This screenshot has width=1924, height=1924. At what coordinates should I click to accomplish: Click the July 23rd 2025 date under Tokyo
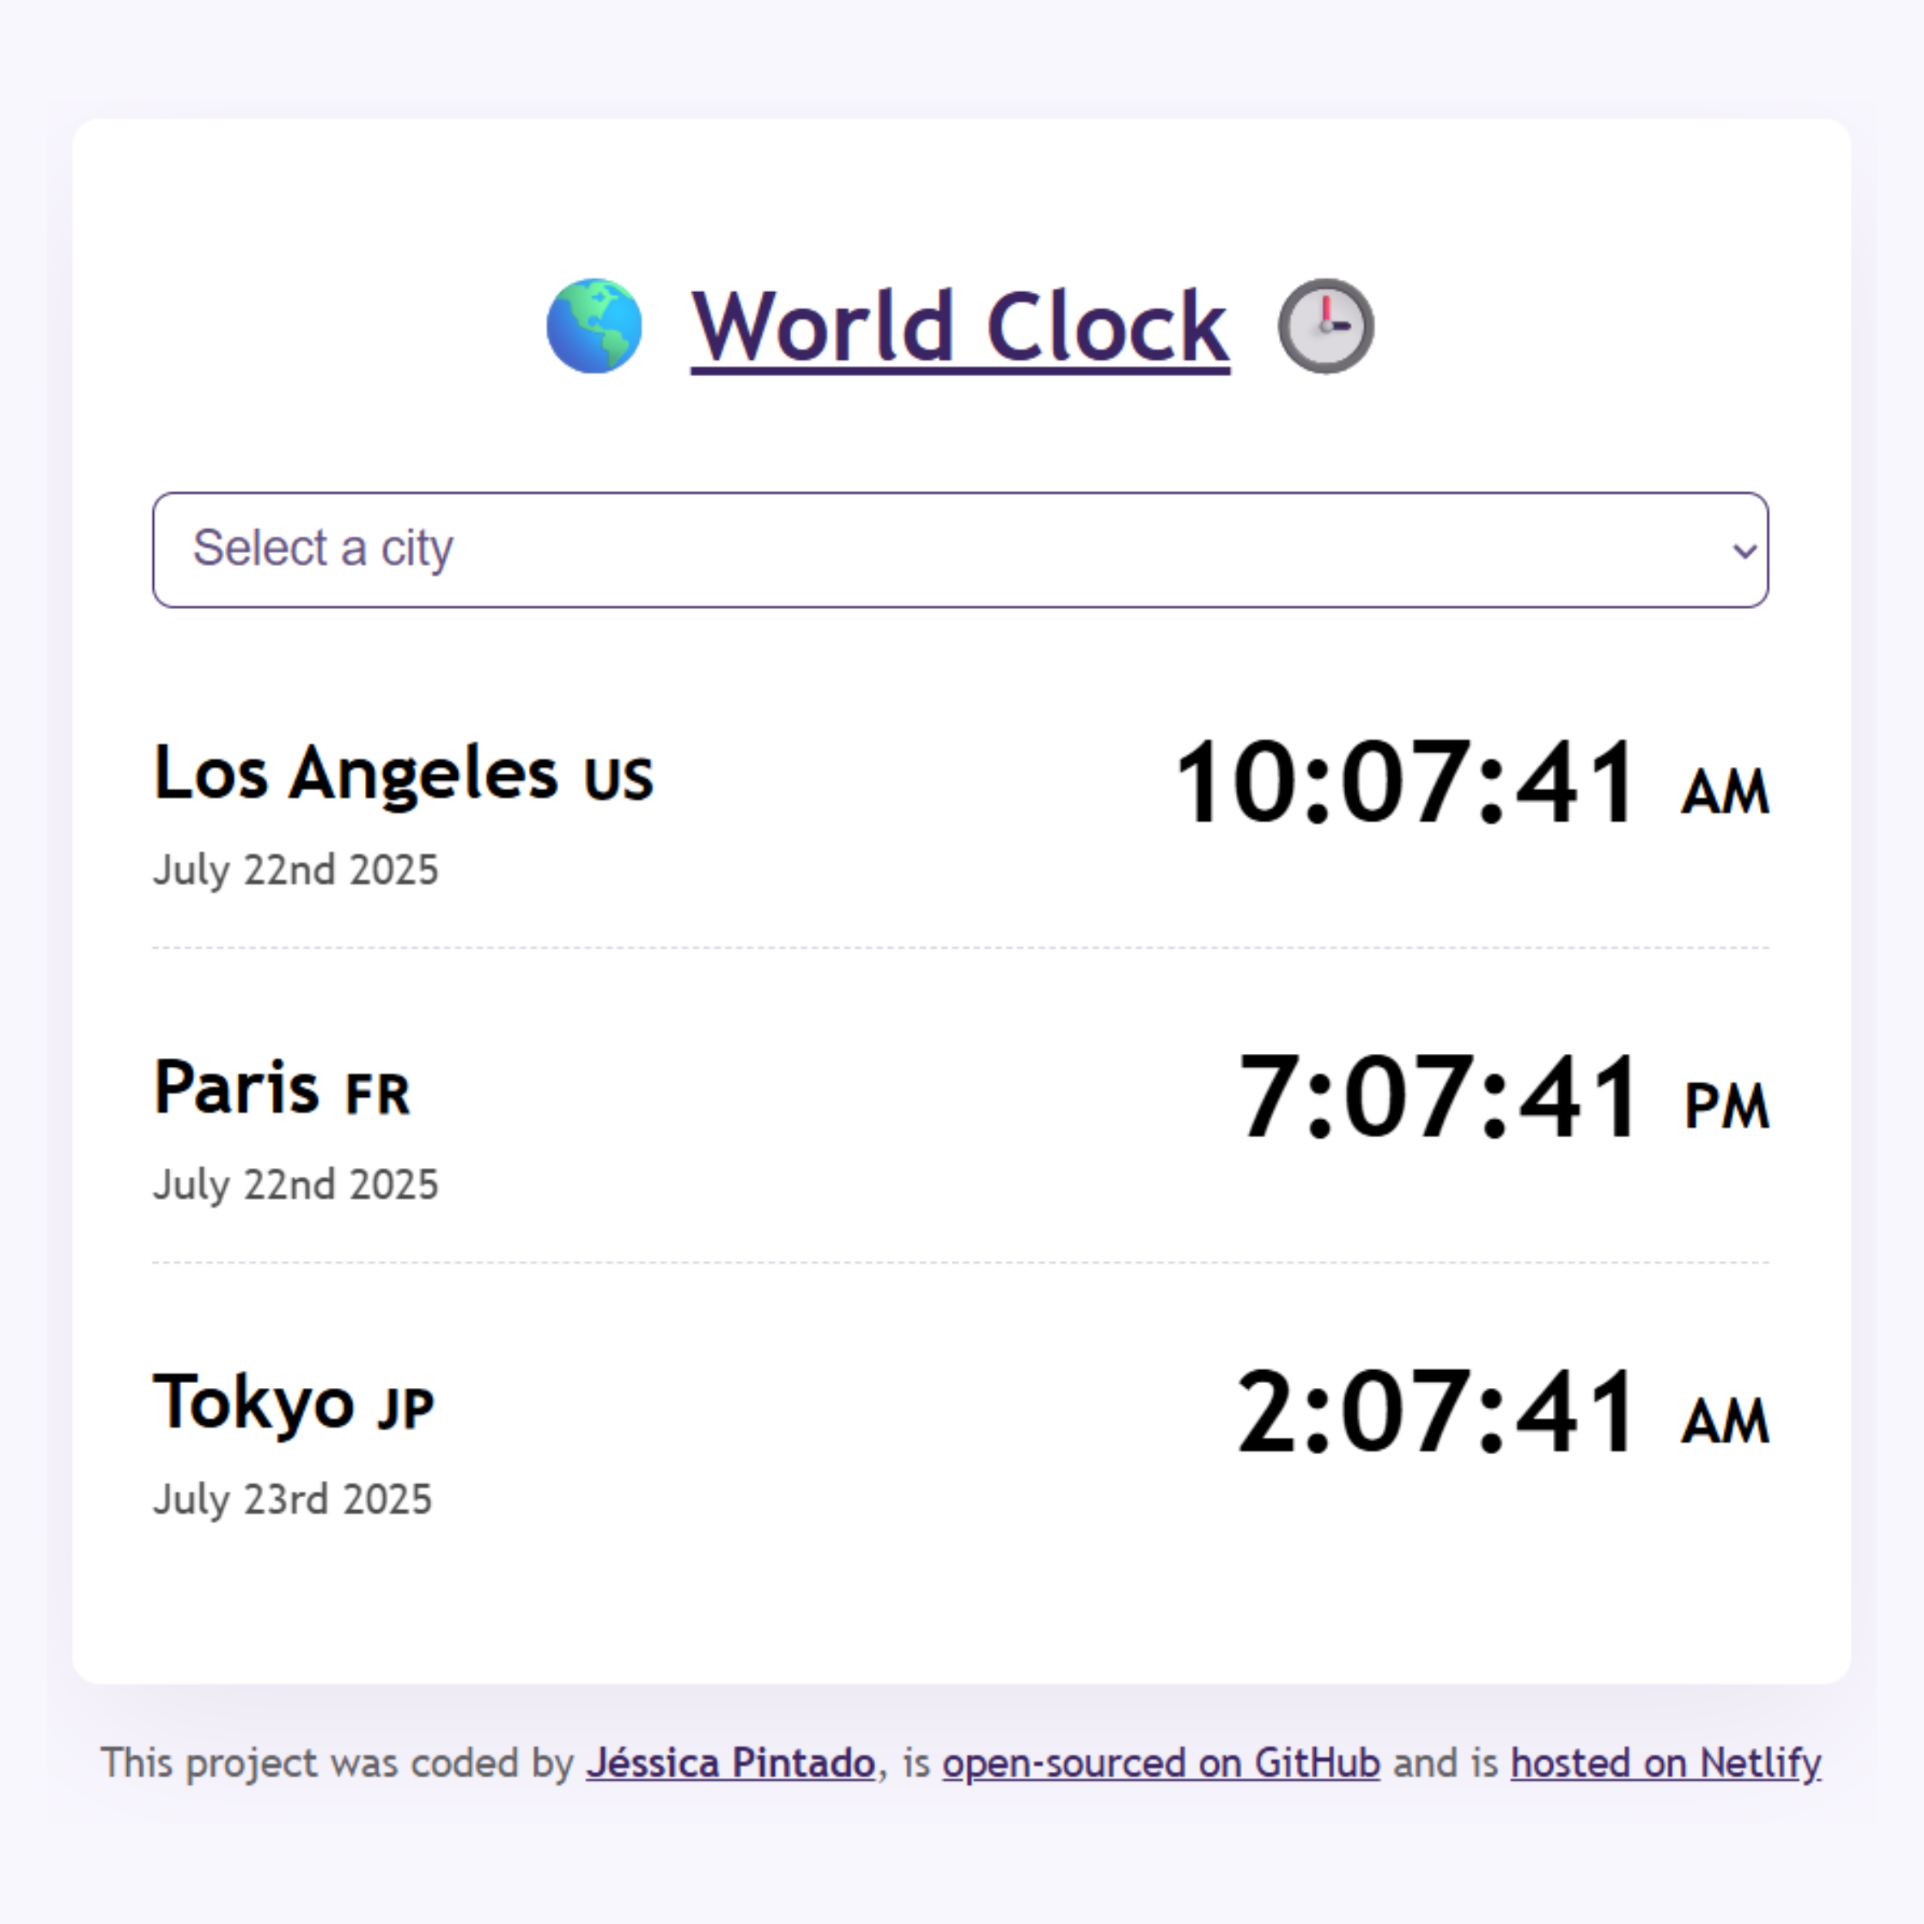(x=293, y=1500)
